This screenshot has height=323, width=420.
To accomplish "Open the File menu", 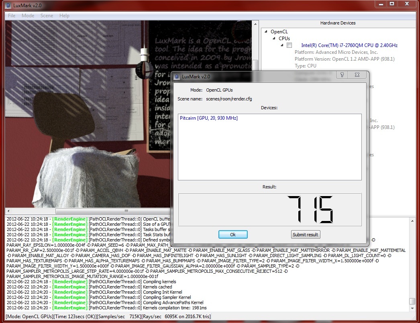I will coord(12,16).
